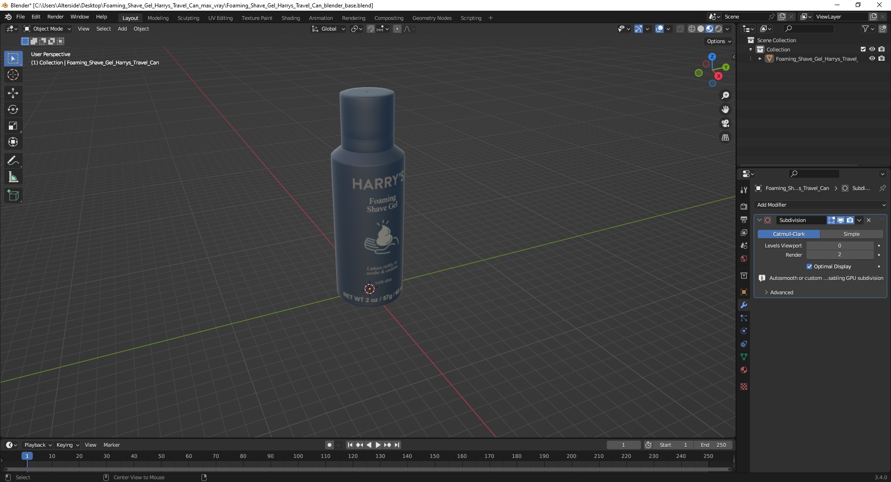Collapse the Subdivision modifier panel
The width and height of the screenshot is (891, 482).
click(759, 220)
